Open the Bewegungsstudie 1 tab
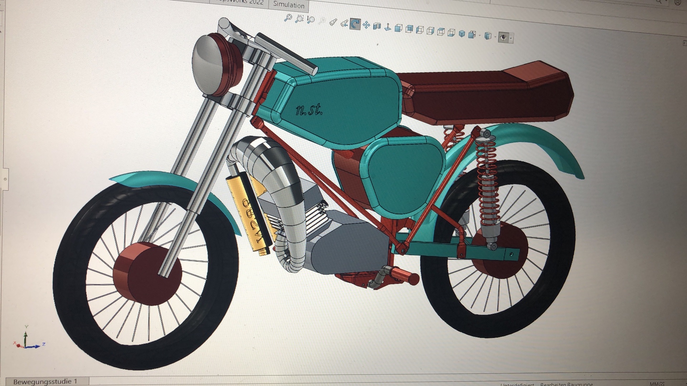Viewport: 687px width, 386px height. [x=45, y=381]
